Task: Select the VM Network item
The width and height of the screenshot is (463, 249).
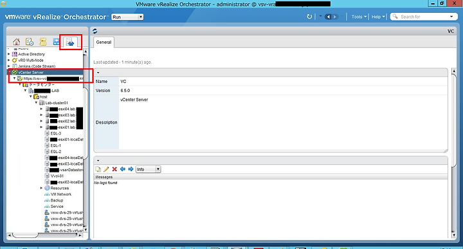Action: (61, 194)
